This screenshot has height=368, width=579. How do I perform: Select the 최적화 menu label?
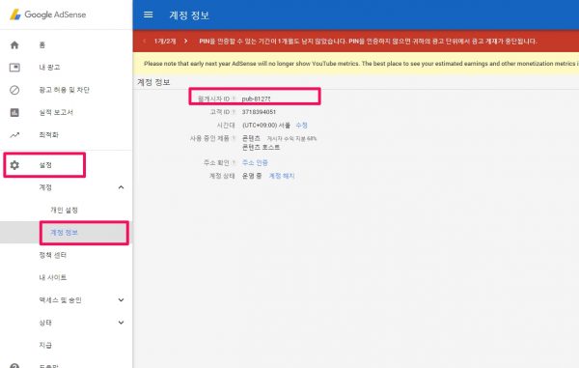(49, 135)
